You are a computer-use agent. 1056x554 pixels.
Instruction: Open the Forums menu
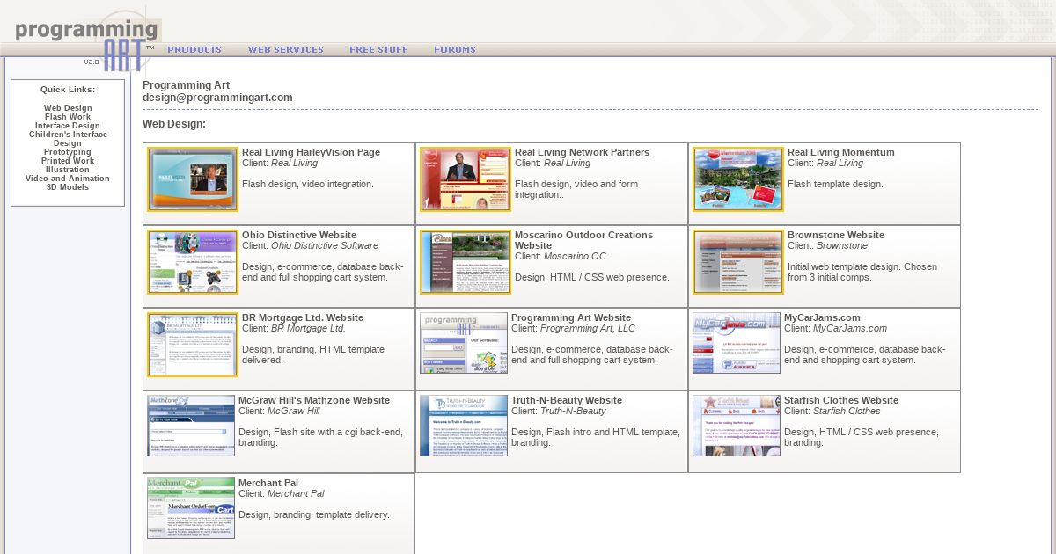point(455,50)
